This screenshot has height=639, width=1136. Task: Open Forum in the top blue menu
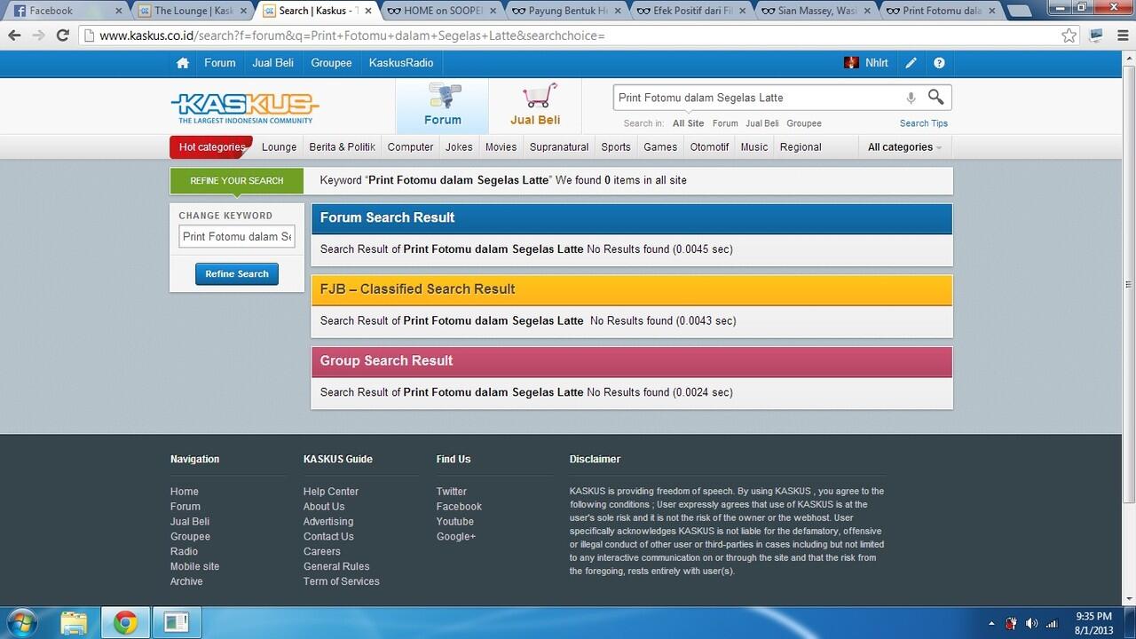tap(220, 63)
